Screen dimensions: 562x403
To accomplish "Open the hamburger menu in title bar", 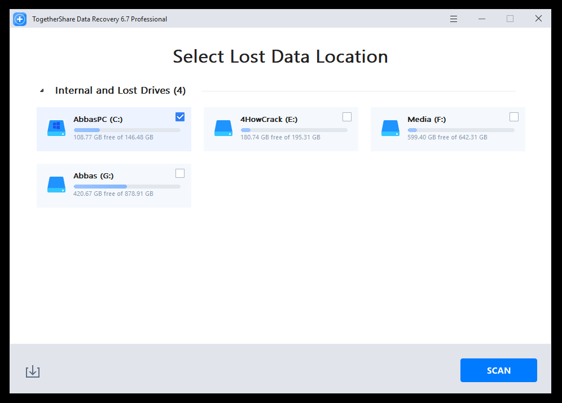I will (x=454, y=19).
